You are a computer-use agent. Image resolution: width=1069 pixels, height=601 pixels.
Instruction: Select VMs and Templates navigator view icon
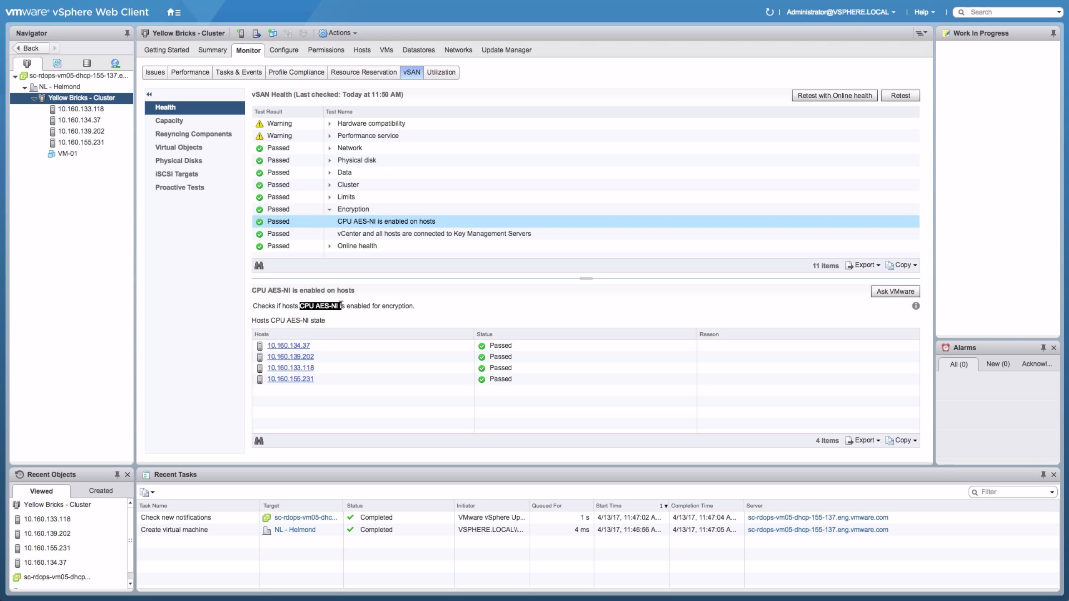(57, 63)
